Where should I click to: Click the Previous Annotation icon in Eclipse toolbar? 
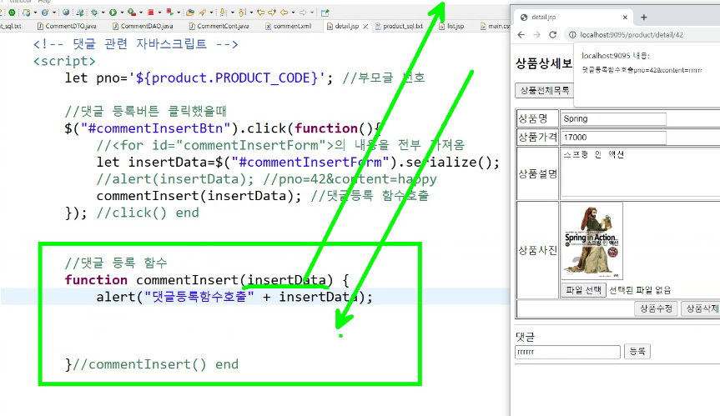242,13
